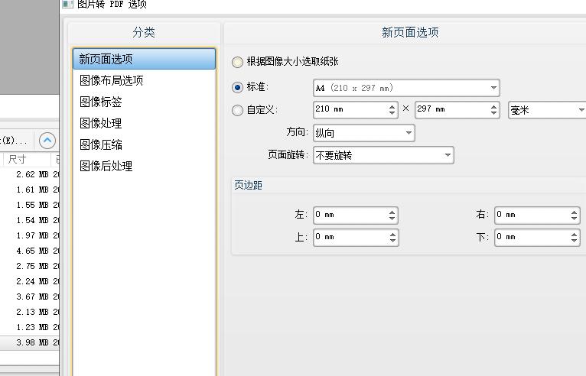The image size is (586, 376).
Task: Click the top margin 上 spinner
Action: [350, 237]
